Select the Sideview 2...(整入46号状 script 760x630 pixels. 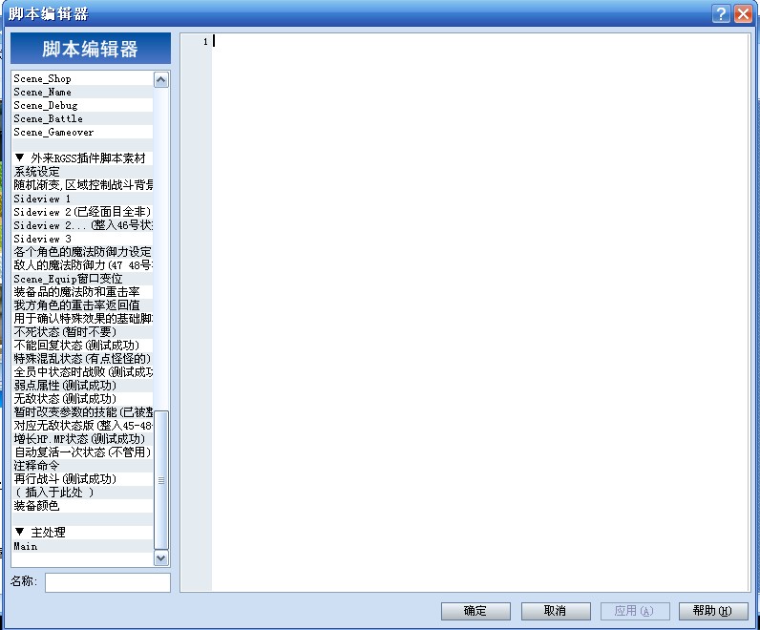pyautogui.click(x=82, y=225)
